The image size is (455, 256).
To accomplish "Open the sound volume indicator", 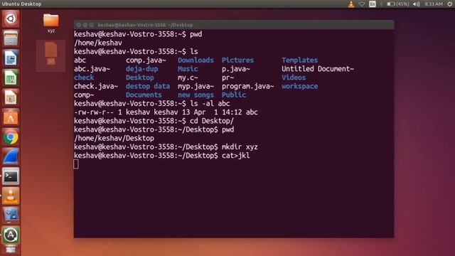I will tap(417, 4).
